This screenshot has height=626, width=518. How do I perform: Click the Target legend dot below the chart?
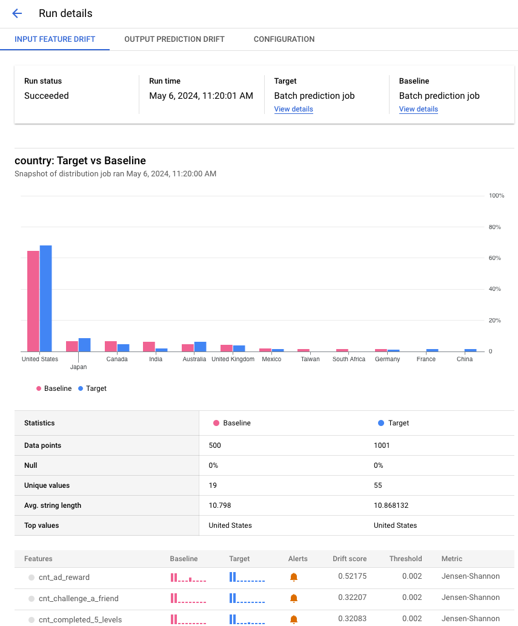tap(81, 388)
